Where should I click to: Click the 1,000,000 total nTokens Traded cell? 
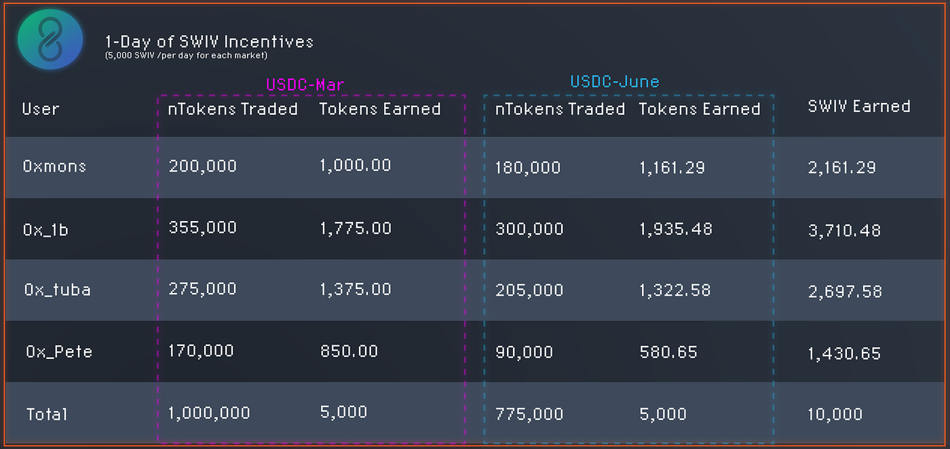tap(209, 413)
